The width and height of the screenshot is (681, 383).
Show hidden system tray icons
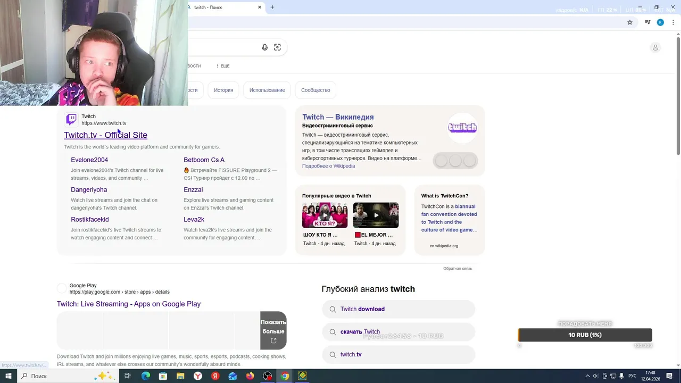[x=587, y=376]
